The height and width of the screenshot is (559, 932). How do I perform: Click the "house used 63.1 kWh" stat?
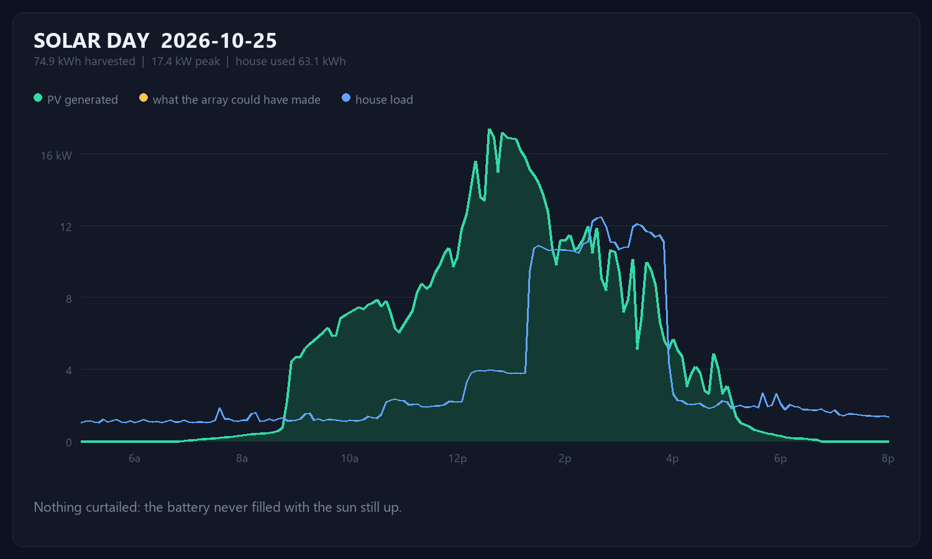(x=291, y=61)
